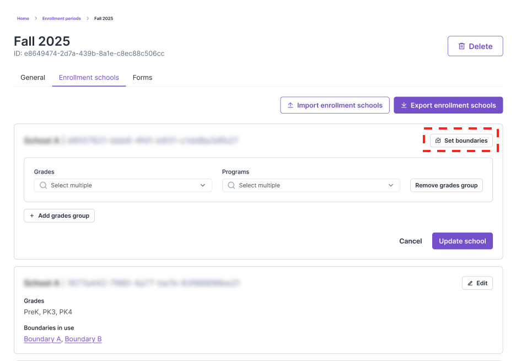Click the map icon on Set boundaries

pos(438,141)
